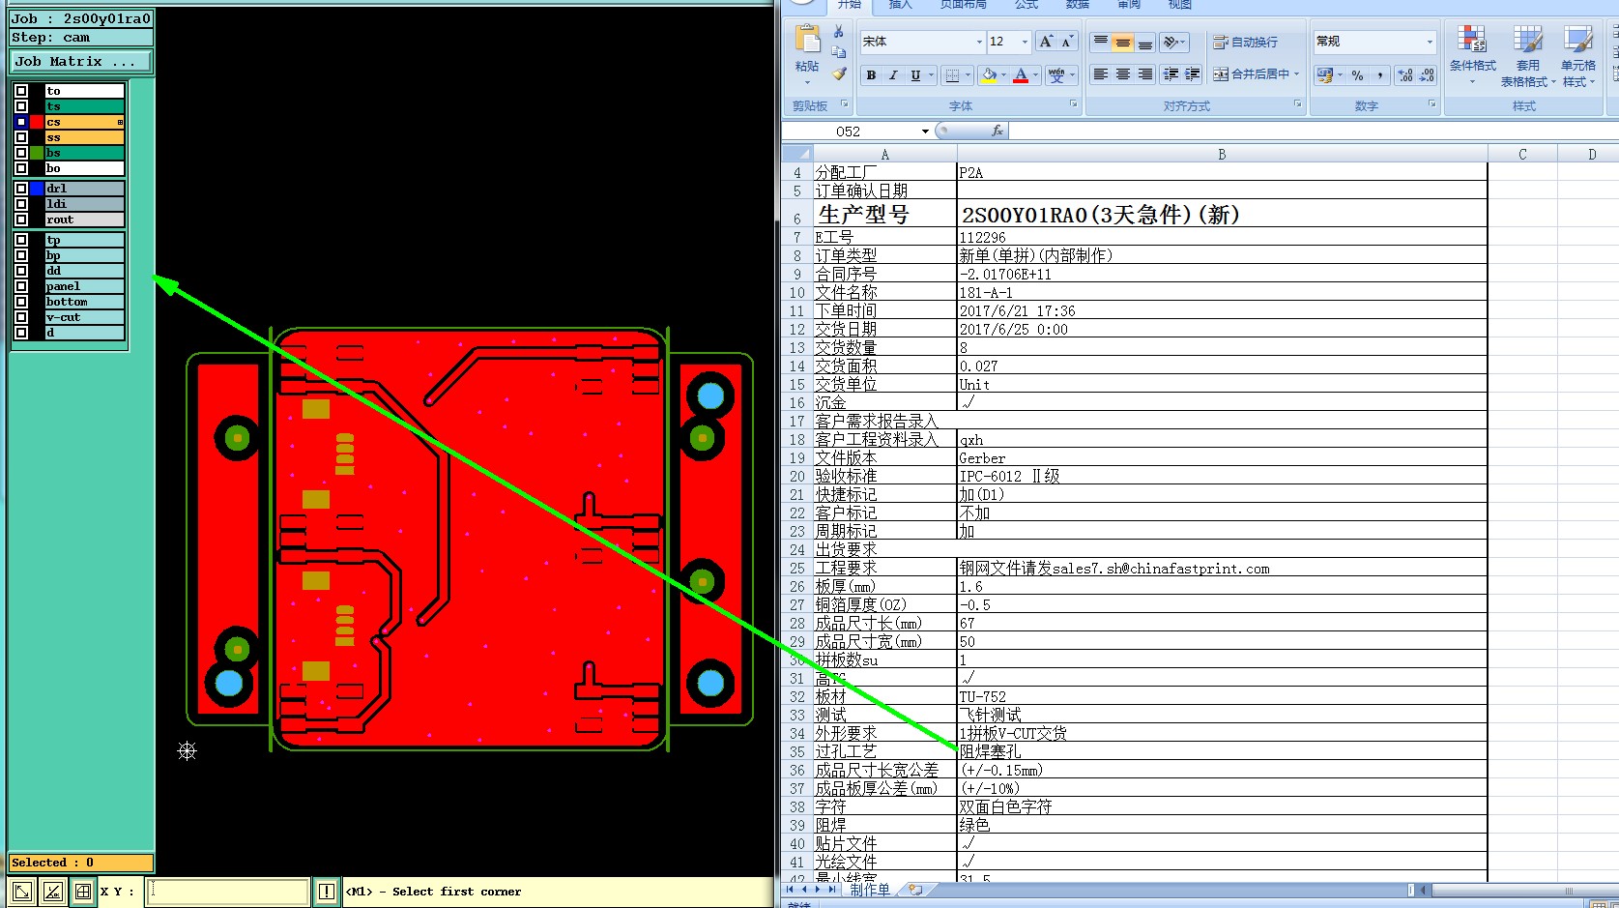Click the Increase Decimal icon
The height and width of the screenshot is (908, 1619).
[1405, 74]
